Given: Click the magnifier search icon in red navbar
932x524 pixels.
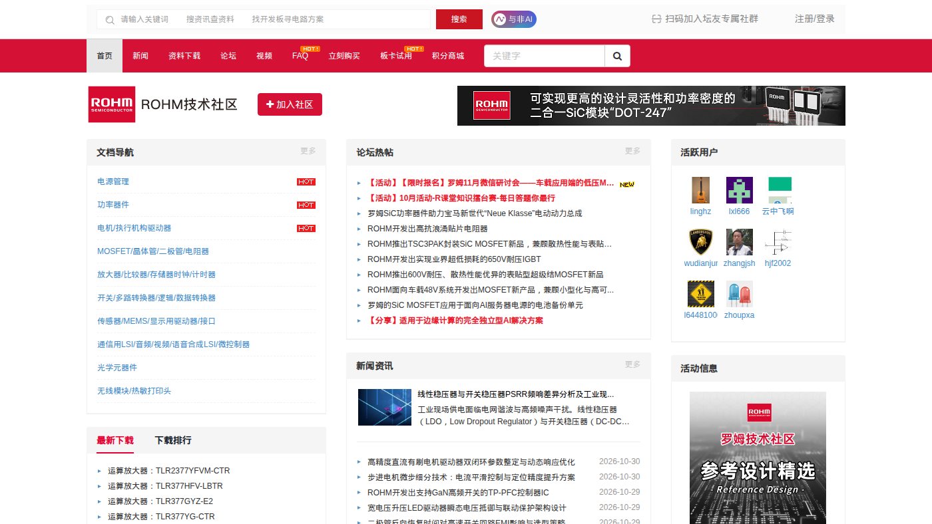Looking at the screenshot, I should point(617,56).
